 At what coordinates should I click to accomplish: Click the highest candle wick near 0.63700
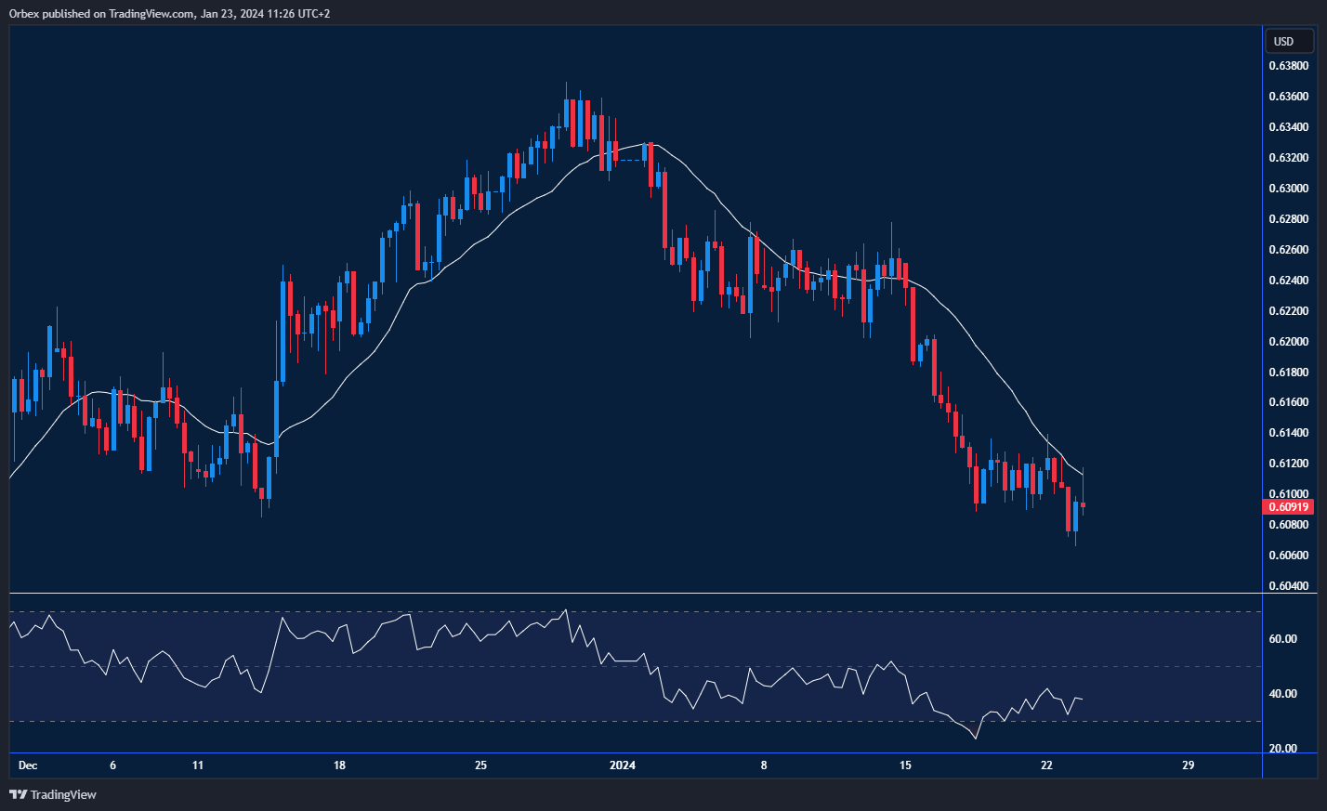pyautogui.click(x=566, y=85)
